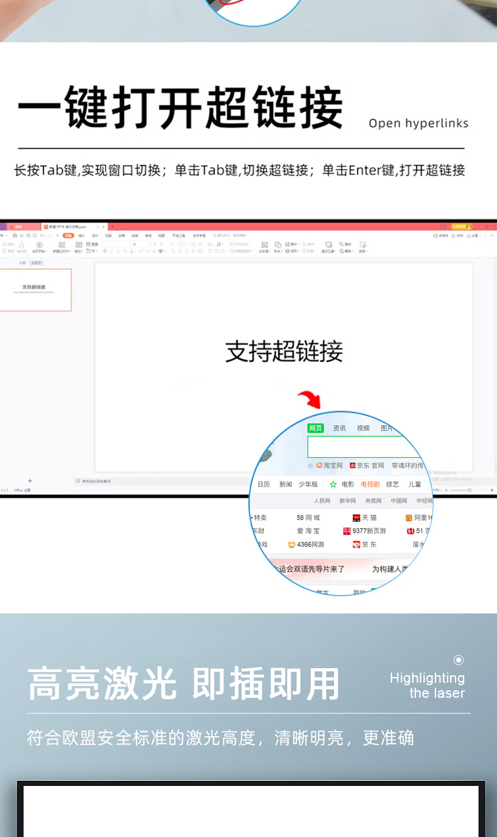Viewport: 497px width, 837px height.
Task: Add a new slide with plus icon
Action: click(x=30, y=481)
